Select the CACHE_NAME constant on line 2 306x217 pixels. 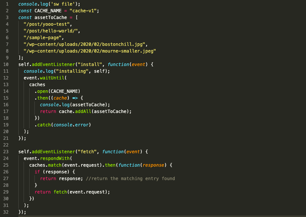49,10
